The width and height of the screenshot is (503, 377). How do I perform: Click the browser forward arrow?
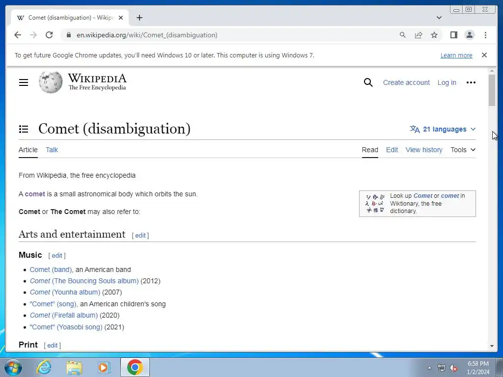click(33, 35)
